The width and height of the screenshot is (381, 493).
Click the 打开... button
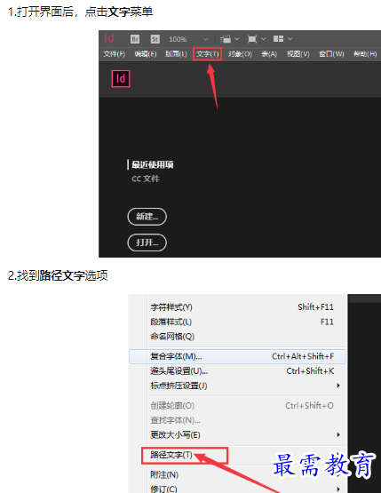[x=147, y=243]
